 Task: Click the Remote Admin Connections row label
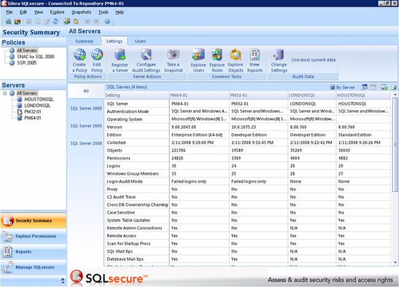(x=134, y=228)
